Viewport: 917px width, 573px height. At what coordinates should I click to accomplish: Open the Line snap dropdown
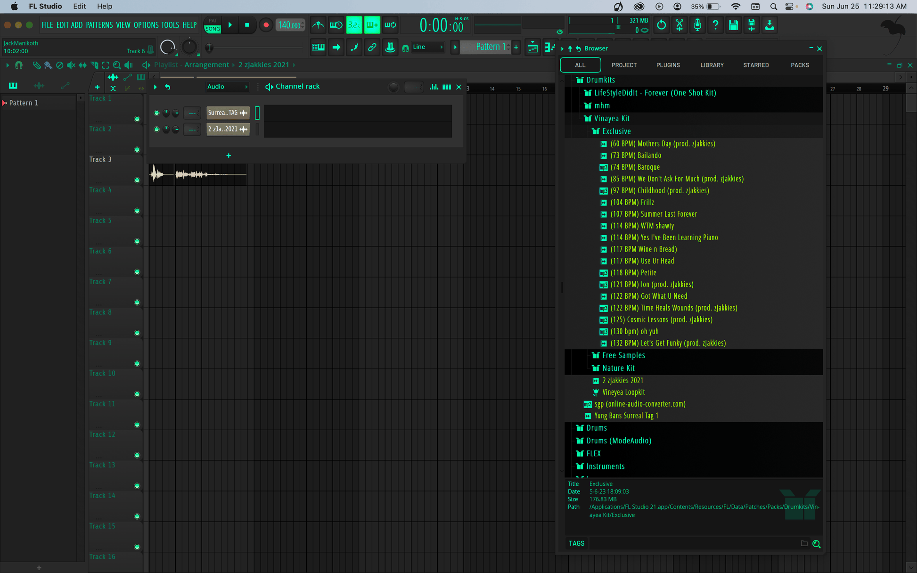coord(427,47)
